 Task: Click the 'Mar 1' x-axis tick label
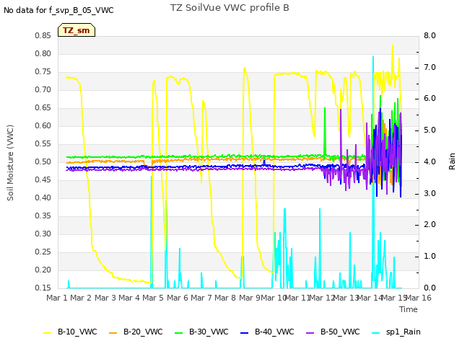pyautogui.click(x=57, y=298)
